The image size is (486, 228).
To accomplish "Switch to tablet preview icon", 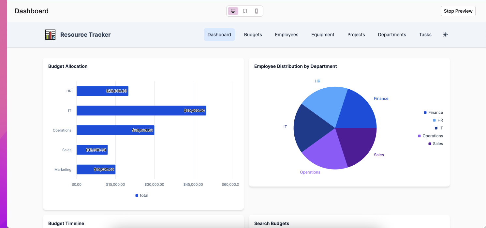I will [245, 11].
